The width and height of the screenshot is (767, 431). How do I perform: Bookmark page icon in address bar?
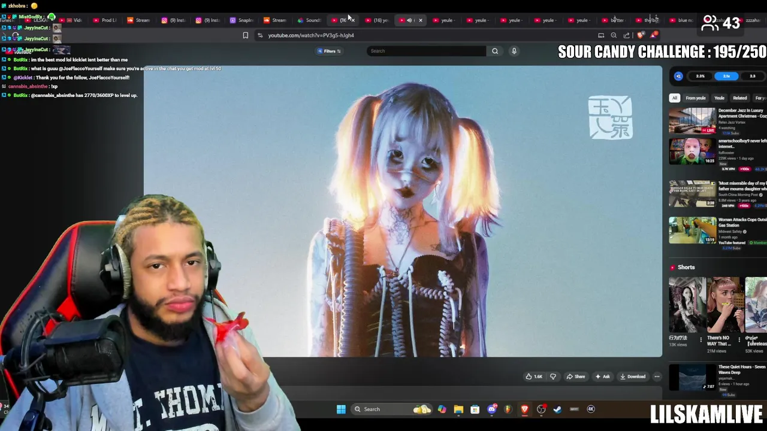pos(245,35)
